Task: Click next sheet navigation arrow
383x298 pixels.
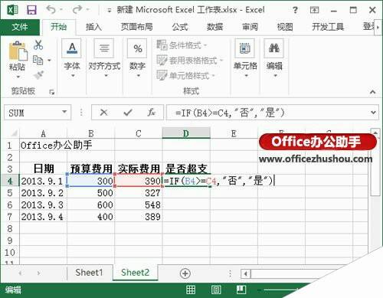Action: coord(38,273)
